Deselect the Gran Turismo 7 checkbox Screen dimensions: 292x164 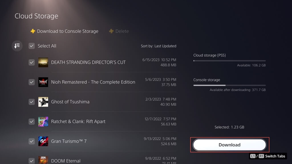click(x=32, y=141)
